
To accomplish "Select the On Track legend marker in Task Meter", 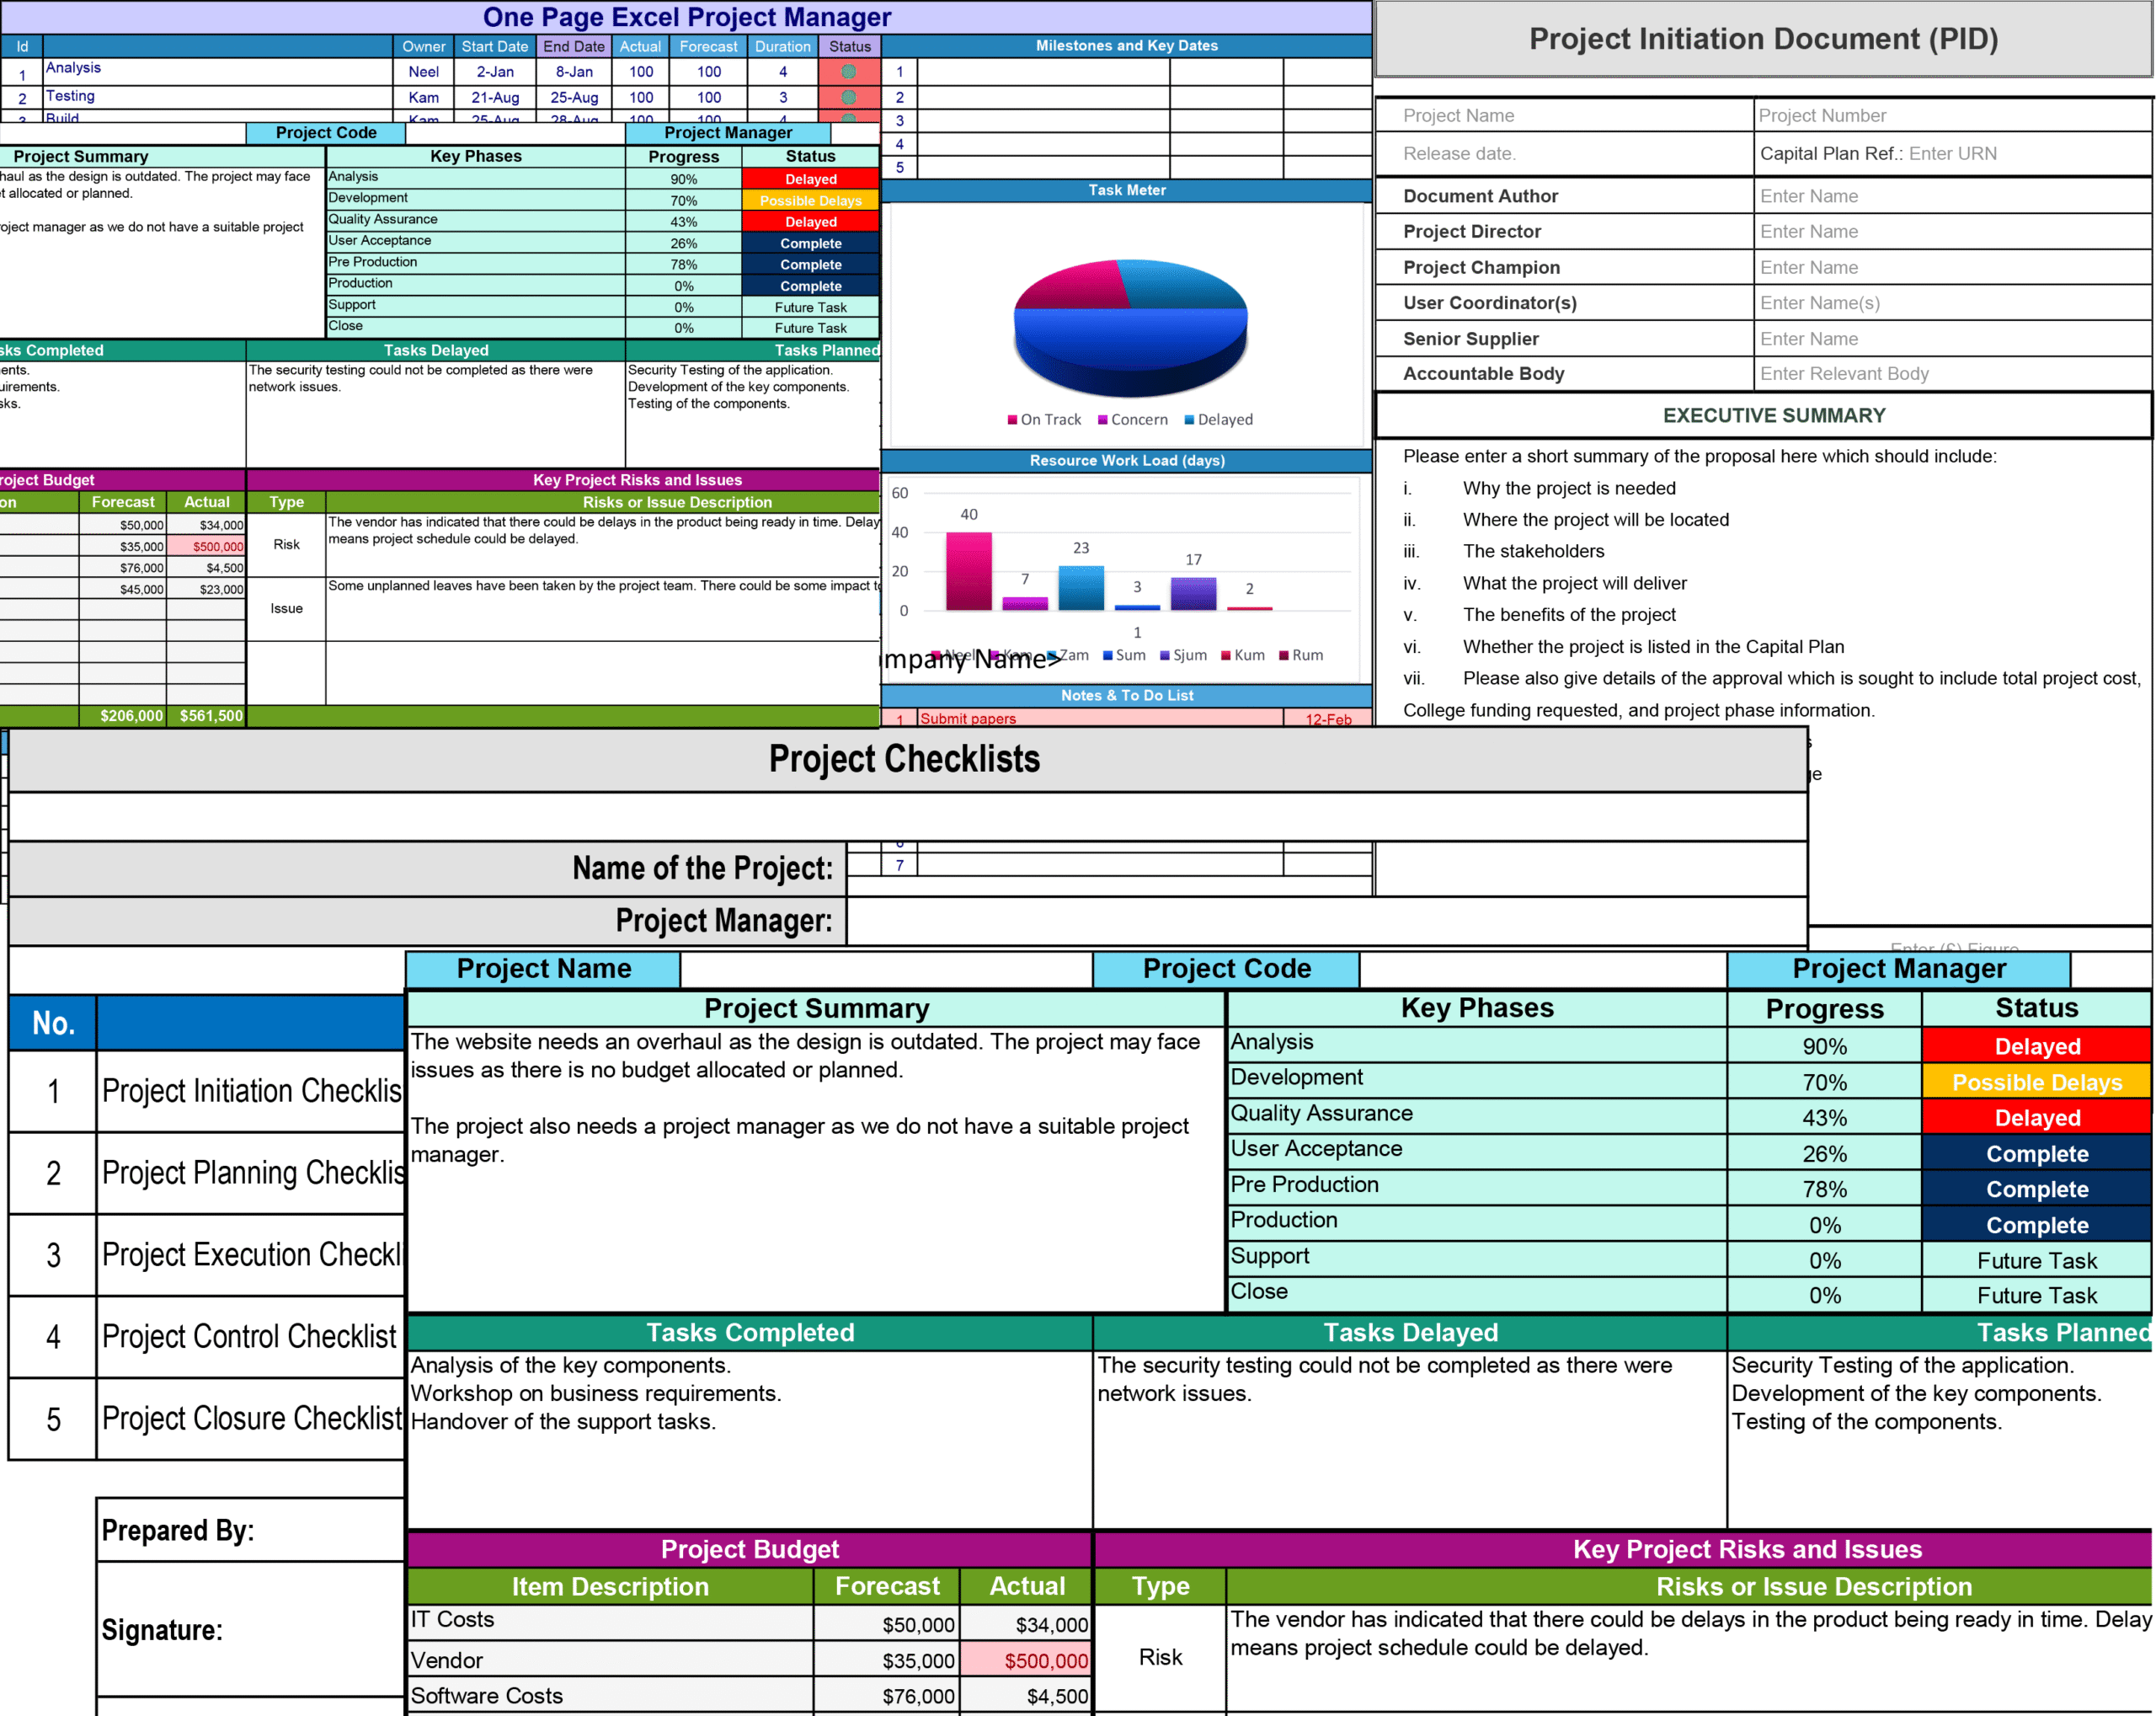I will pyautogui.click(x=1013, y=419).
